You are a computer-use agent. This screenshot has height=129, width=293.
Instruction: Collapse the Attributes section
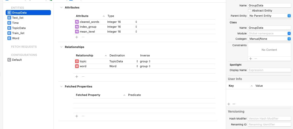(x=61, y=7)
